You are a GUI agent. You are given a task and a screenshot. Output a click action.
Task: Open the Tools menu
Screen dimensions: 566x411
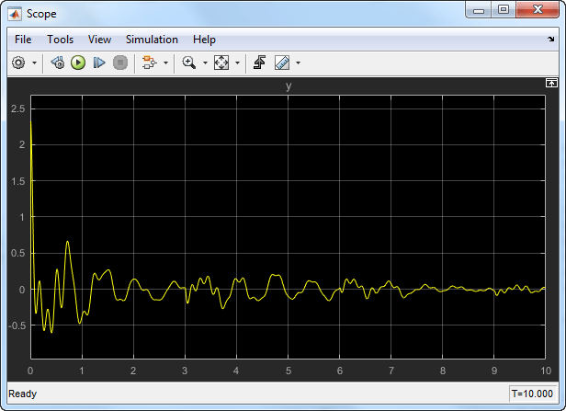click(61, 40)
